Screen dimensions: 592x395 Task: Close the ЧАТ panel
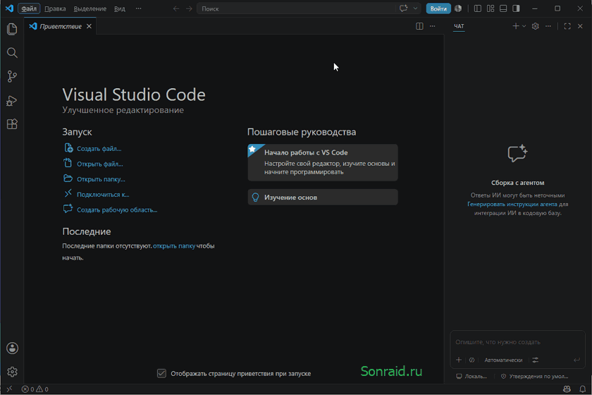point(580,26)
